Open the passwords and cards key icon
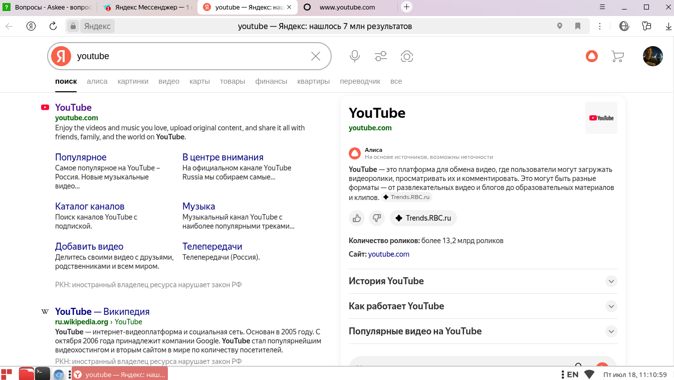The image size is (674, 380). [x=646, y=26]
